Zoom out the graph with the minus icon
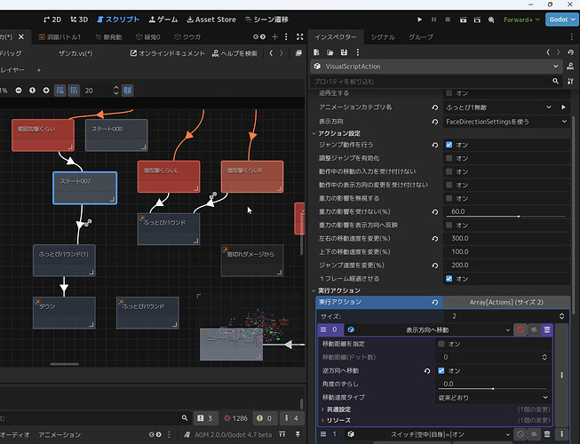Viewport: 580px width, 444px height. (19, 91)
